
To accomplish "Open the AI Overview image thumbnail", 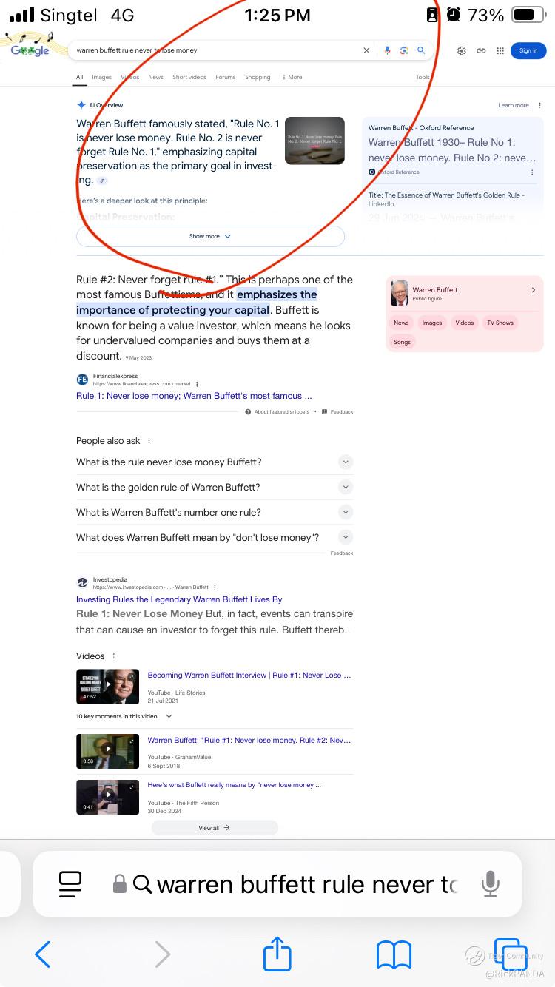I will tap(314, 141).
